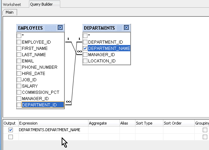
Task: Check the LOCATION_ID column checkbox
Action: point(85,61)
